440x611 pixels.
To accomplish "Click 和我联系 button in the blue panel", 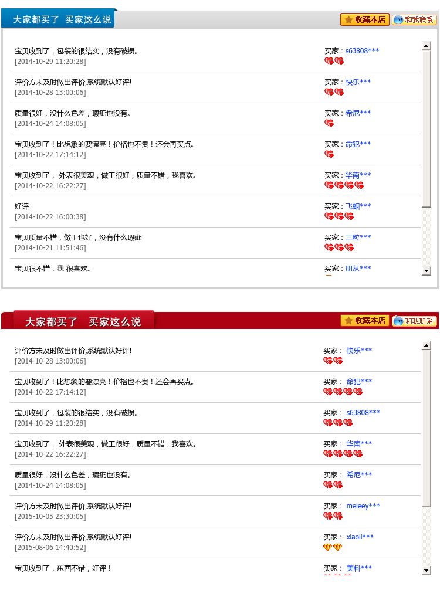I will [x=414, y=19].
